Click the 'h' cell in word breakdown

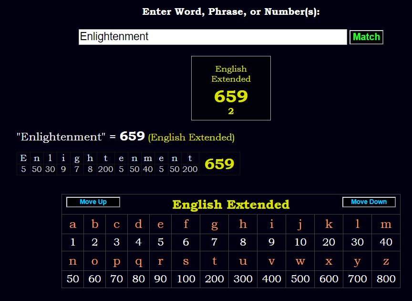tap(90, 159)
